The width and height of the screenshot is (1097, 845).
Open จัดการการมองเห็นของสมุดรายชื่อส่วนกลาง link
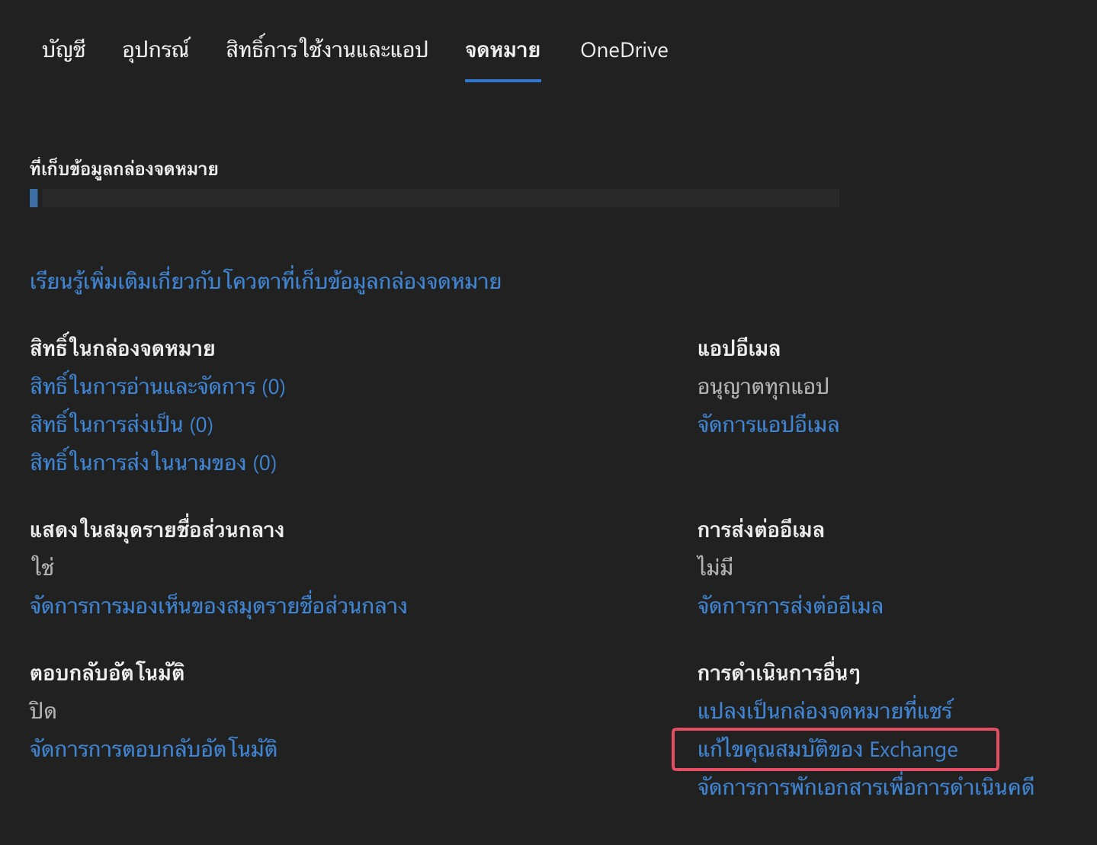click(x=218, y=607)
